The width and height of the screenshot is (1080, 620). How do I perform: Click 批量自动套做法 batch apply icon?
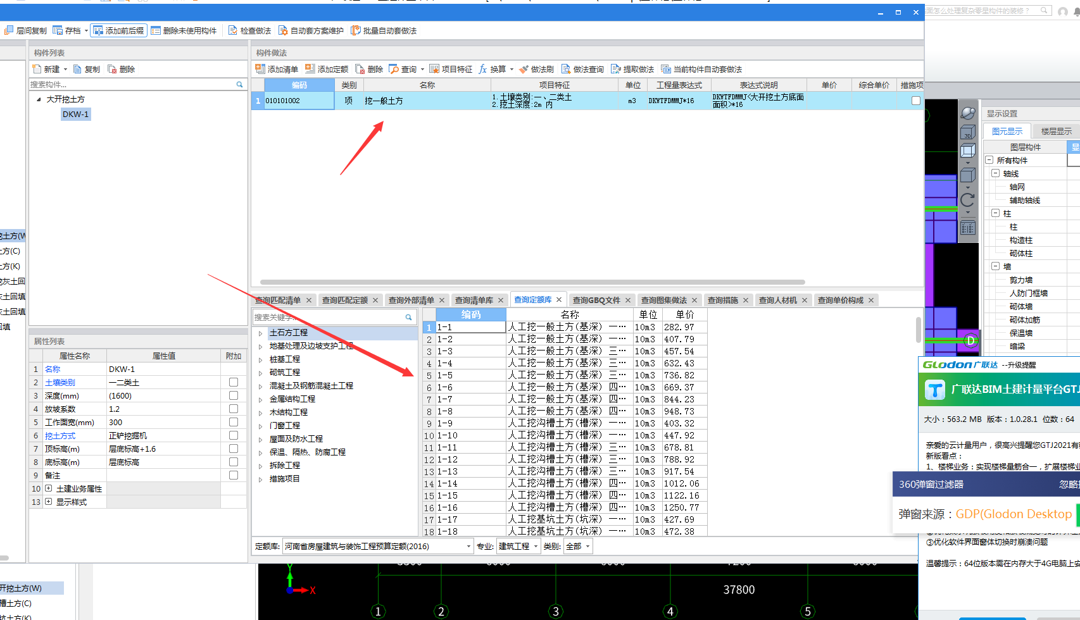[355, 30]
